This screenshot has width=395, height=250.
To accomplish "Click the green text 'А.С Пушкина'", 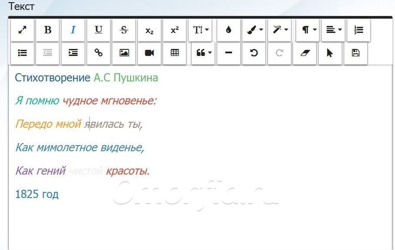I will pyautogui.click(x=126, y=78).
